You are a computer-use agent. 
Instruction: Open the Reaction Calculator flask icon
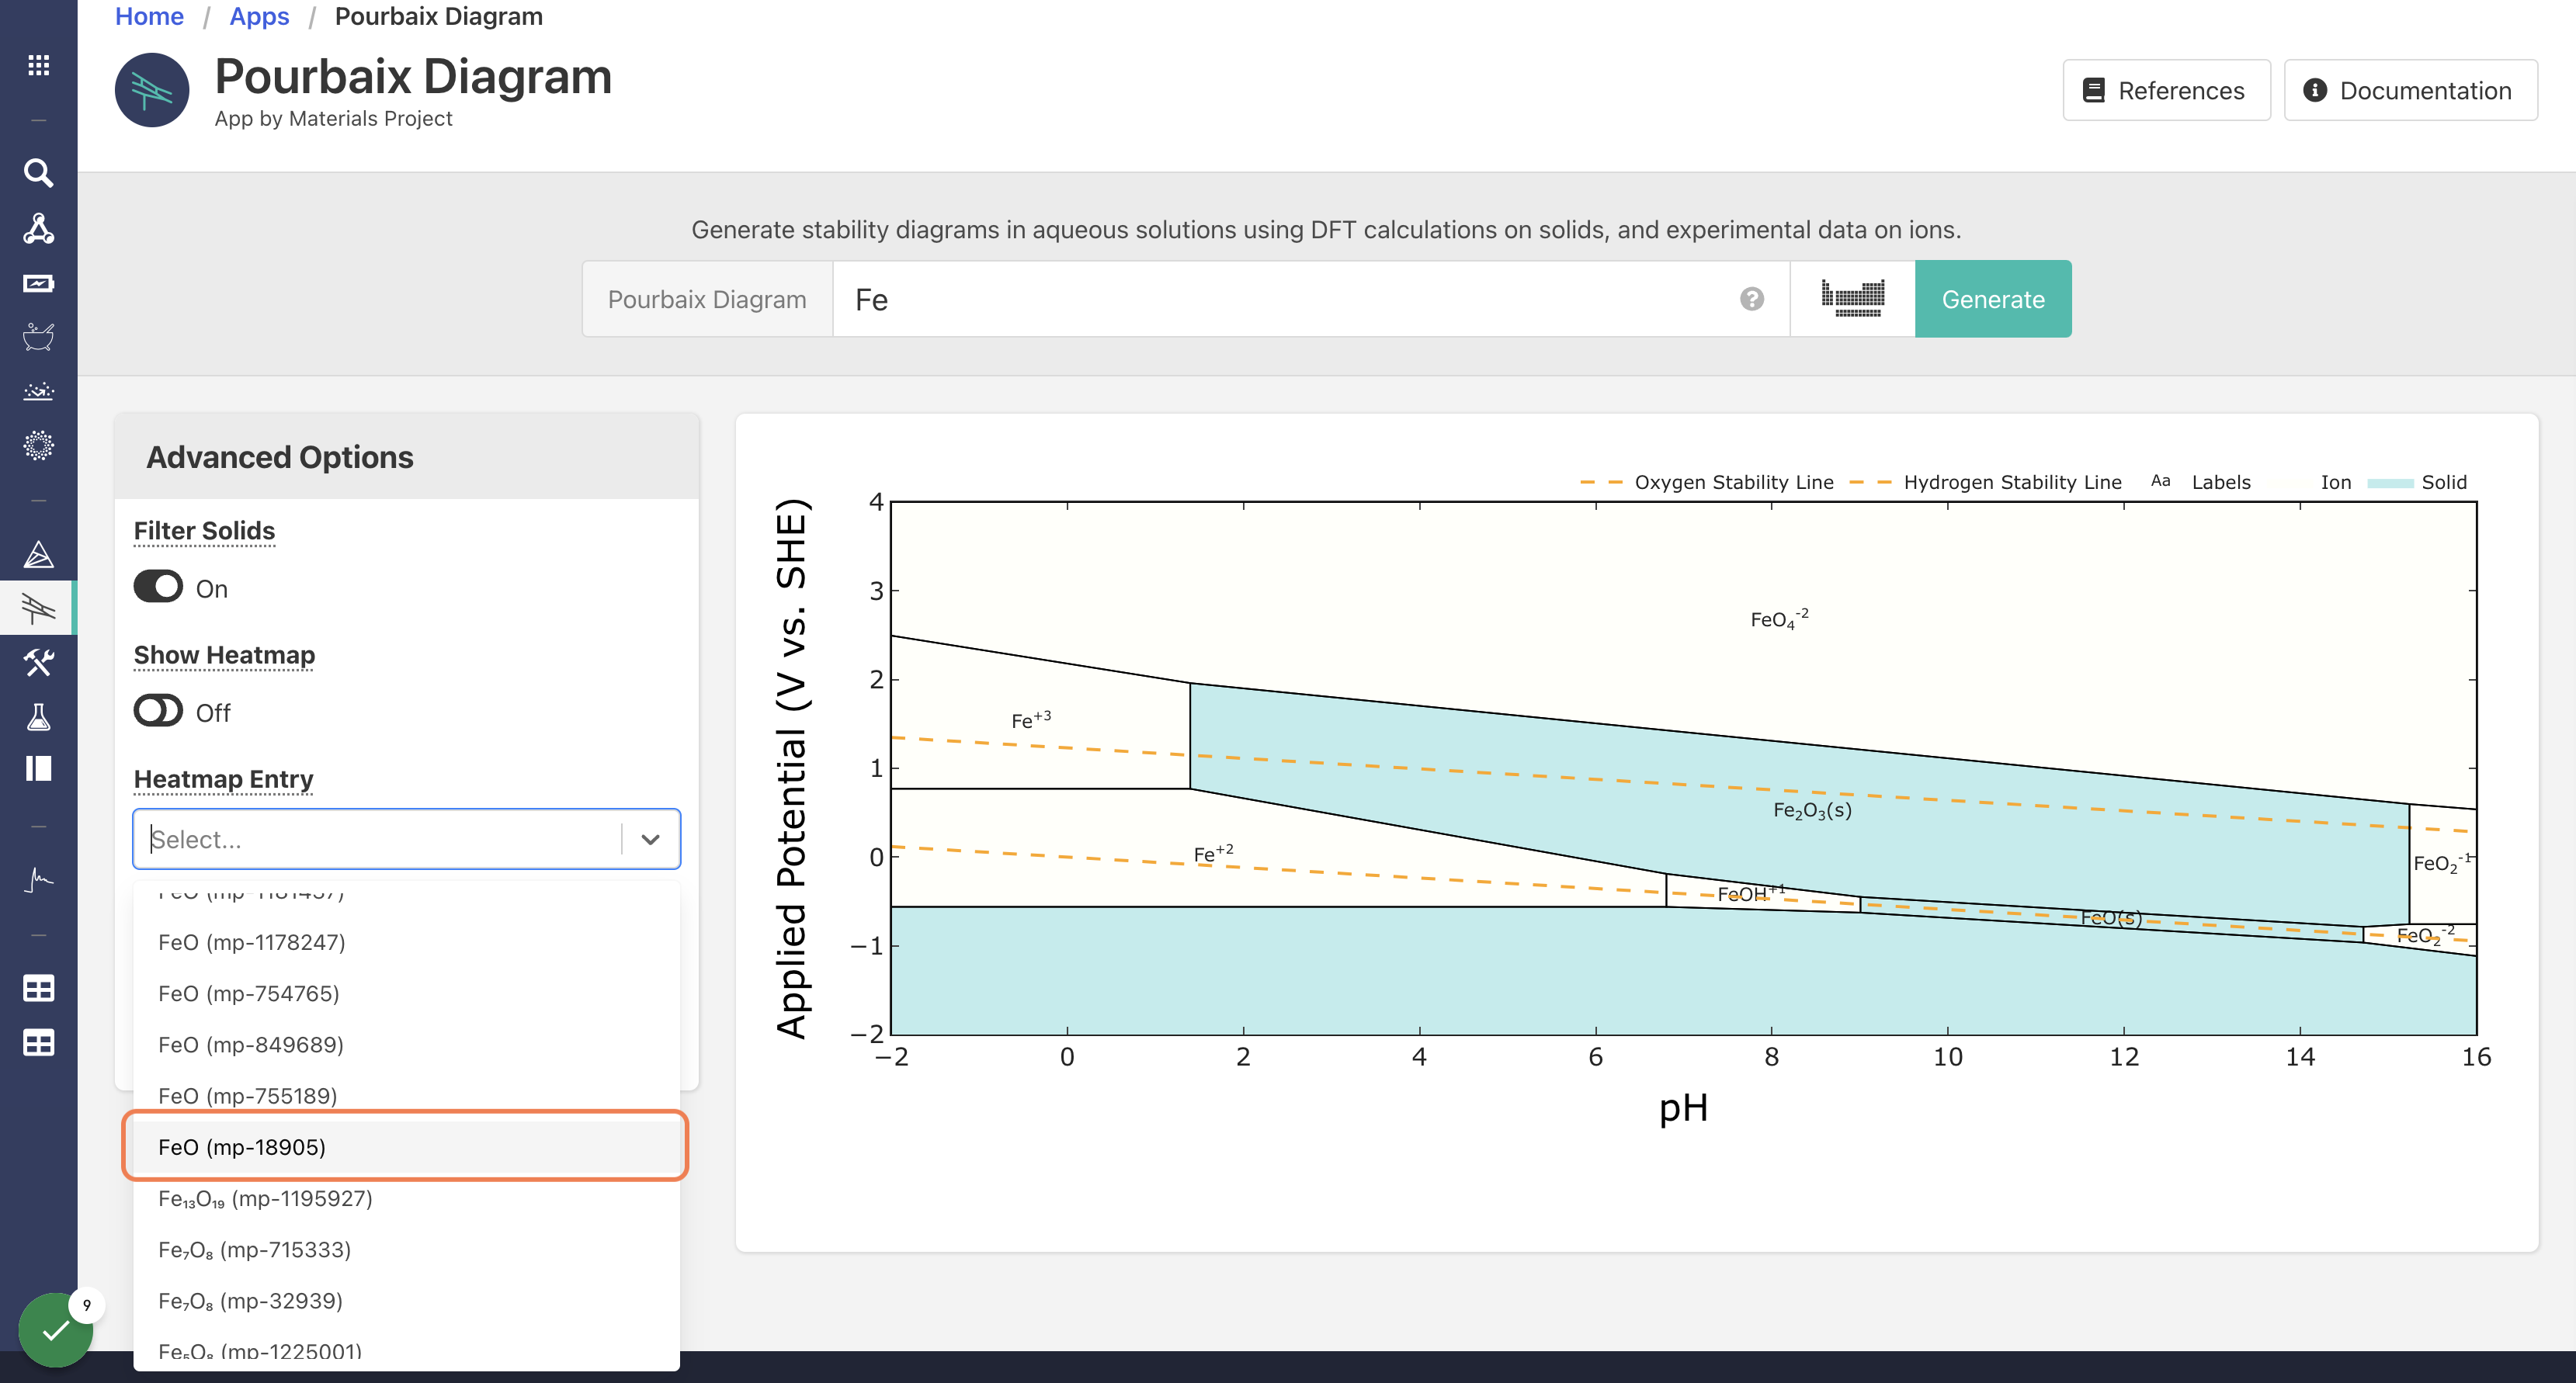38,716
